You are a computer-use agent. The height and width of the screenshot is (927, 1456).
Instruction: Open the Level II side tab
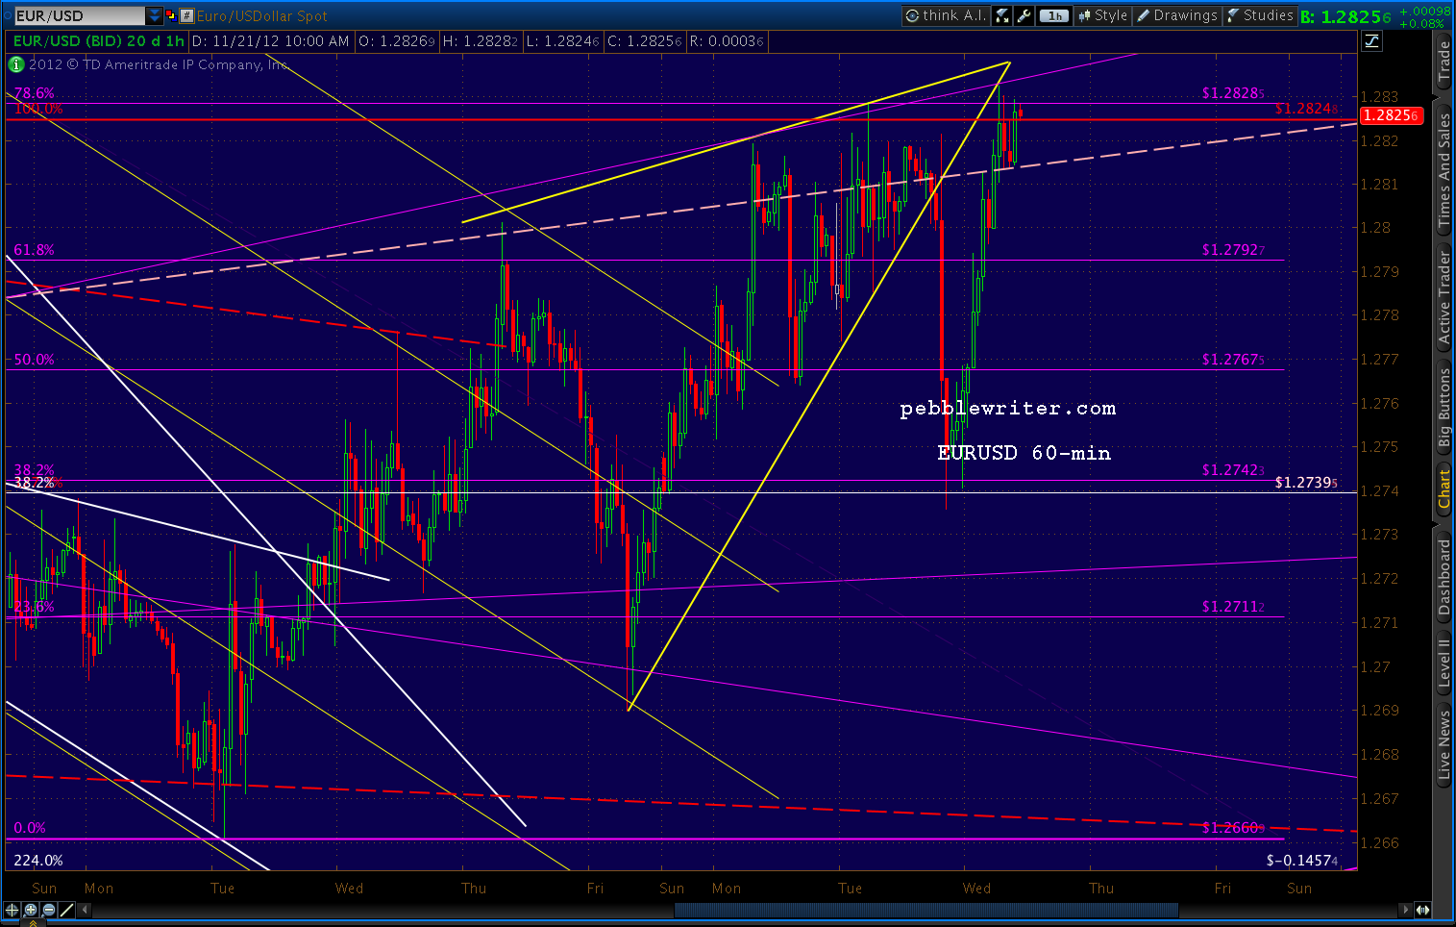1444,664
